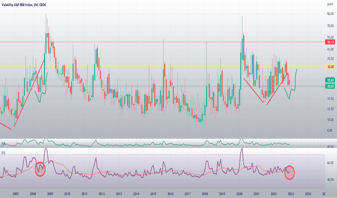Click the 2010 label on time axis
Viewport: 337px width, 198px height.
click(67, 194)
